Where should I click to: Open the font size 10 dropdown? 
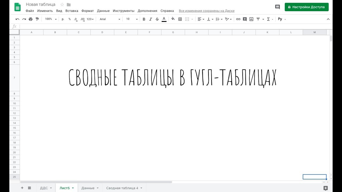pos(132,19)
